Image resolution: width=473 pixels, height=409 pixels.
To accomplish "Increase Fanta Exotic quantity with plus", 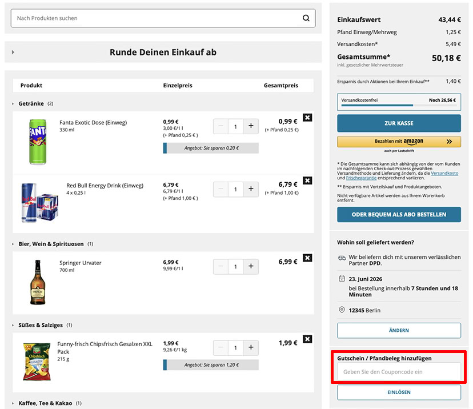I will pyautogui.click(x=251, y=126).
